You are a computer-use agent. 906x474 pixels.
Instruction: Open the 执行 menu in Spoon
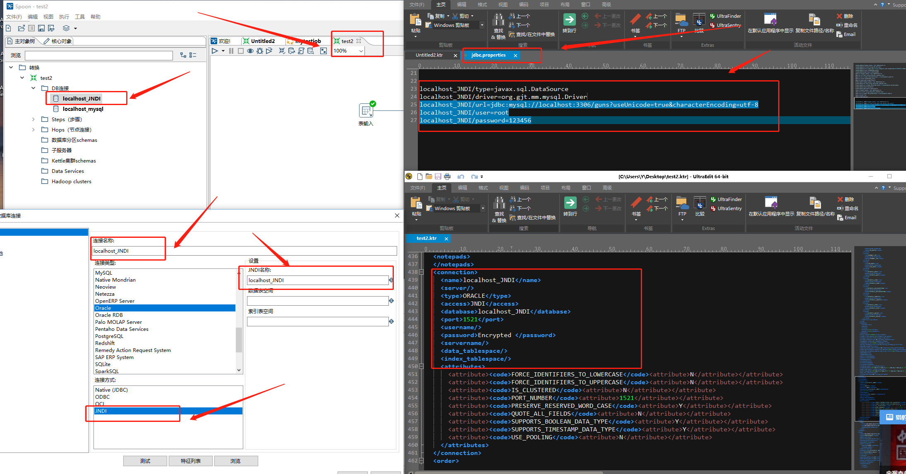coord(64,17)
